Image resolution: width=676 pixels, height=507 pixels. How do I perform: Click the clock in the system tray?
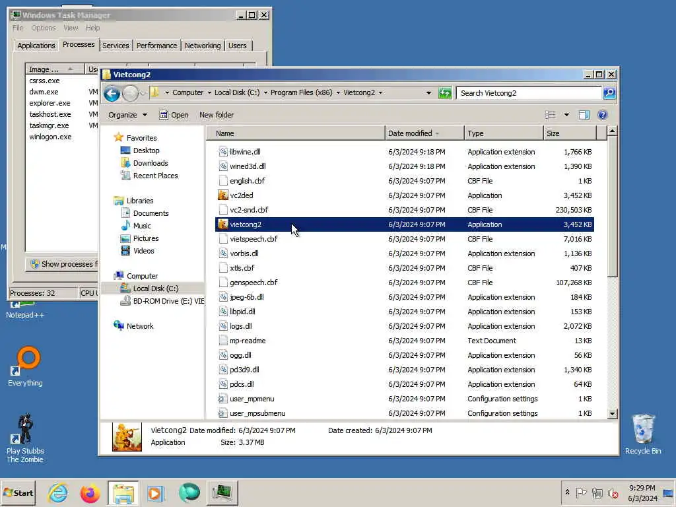(x=642, y=492)
